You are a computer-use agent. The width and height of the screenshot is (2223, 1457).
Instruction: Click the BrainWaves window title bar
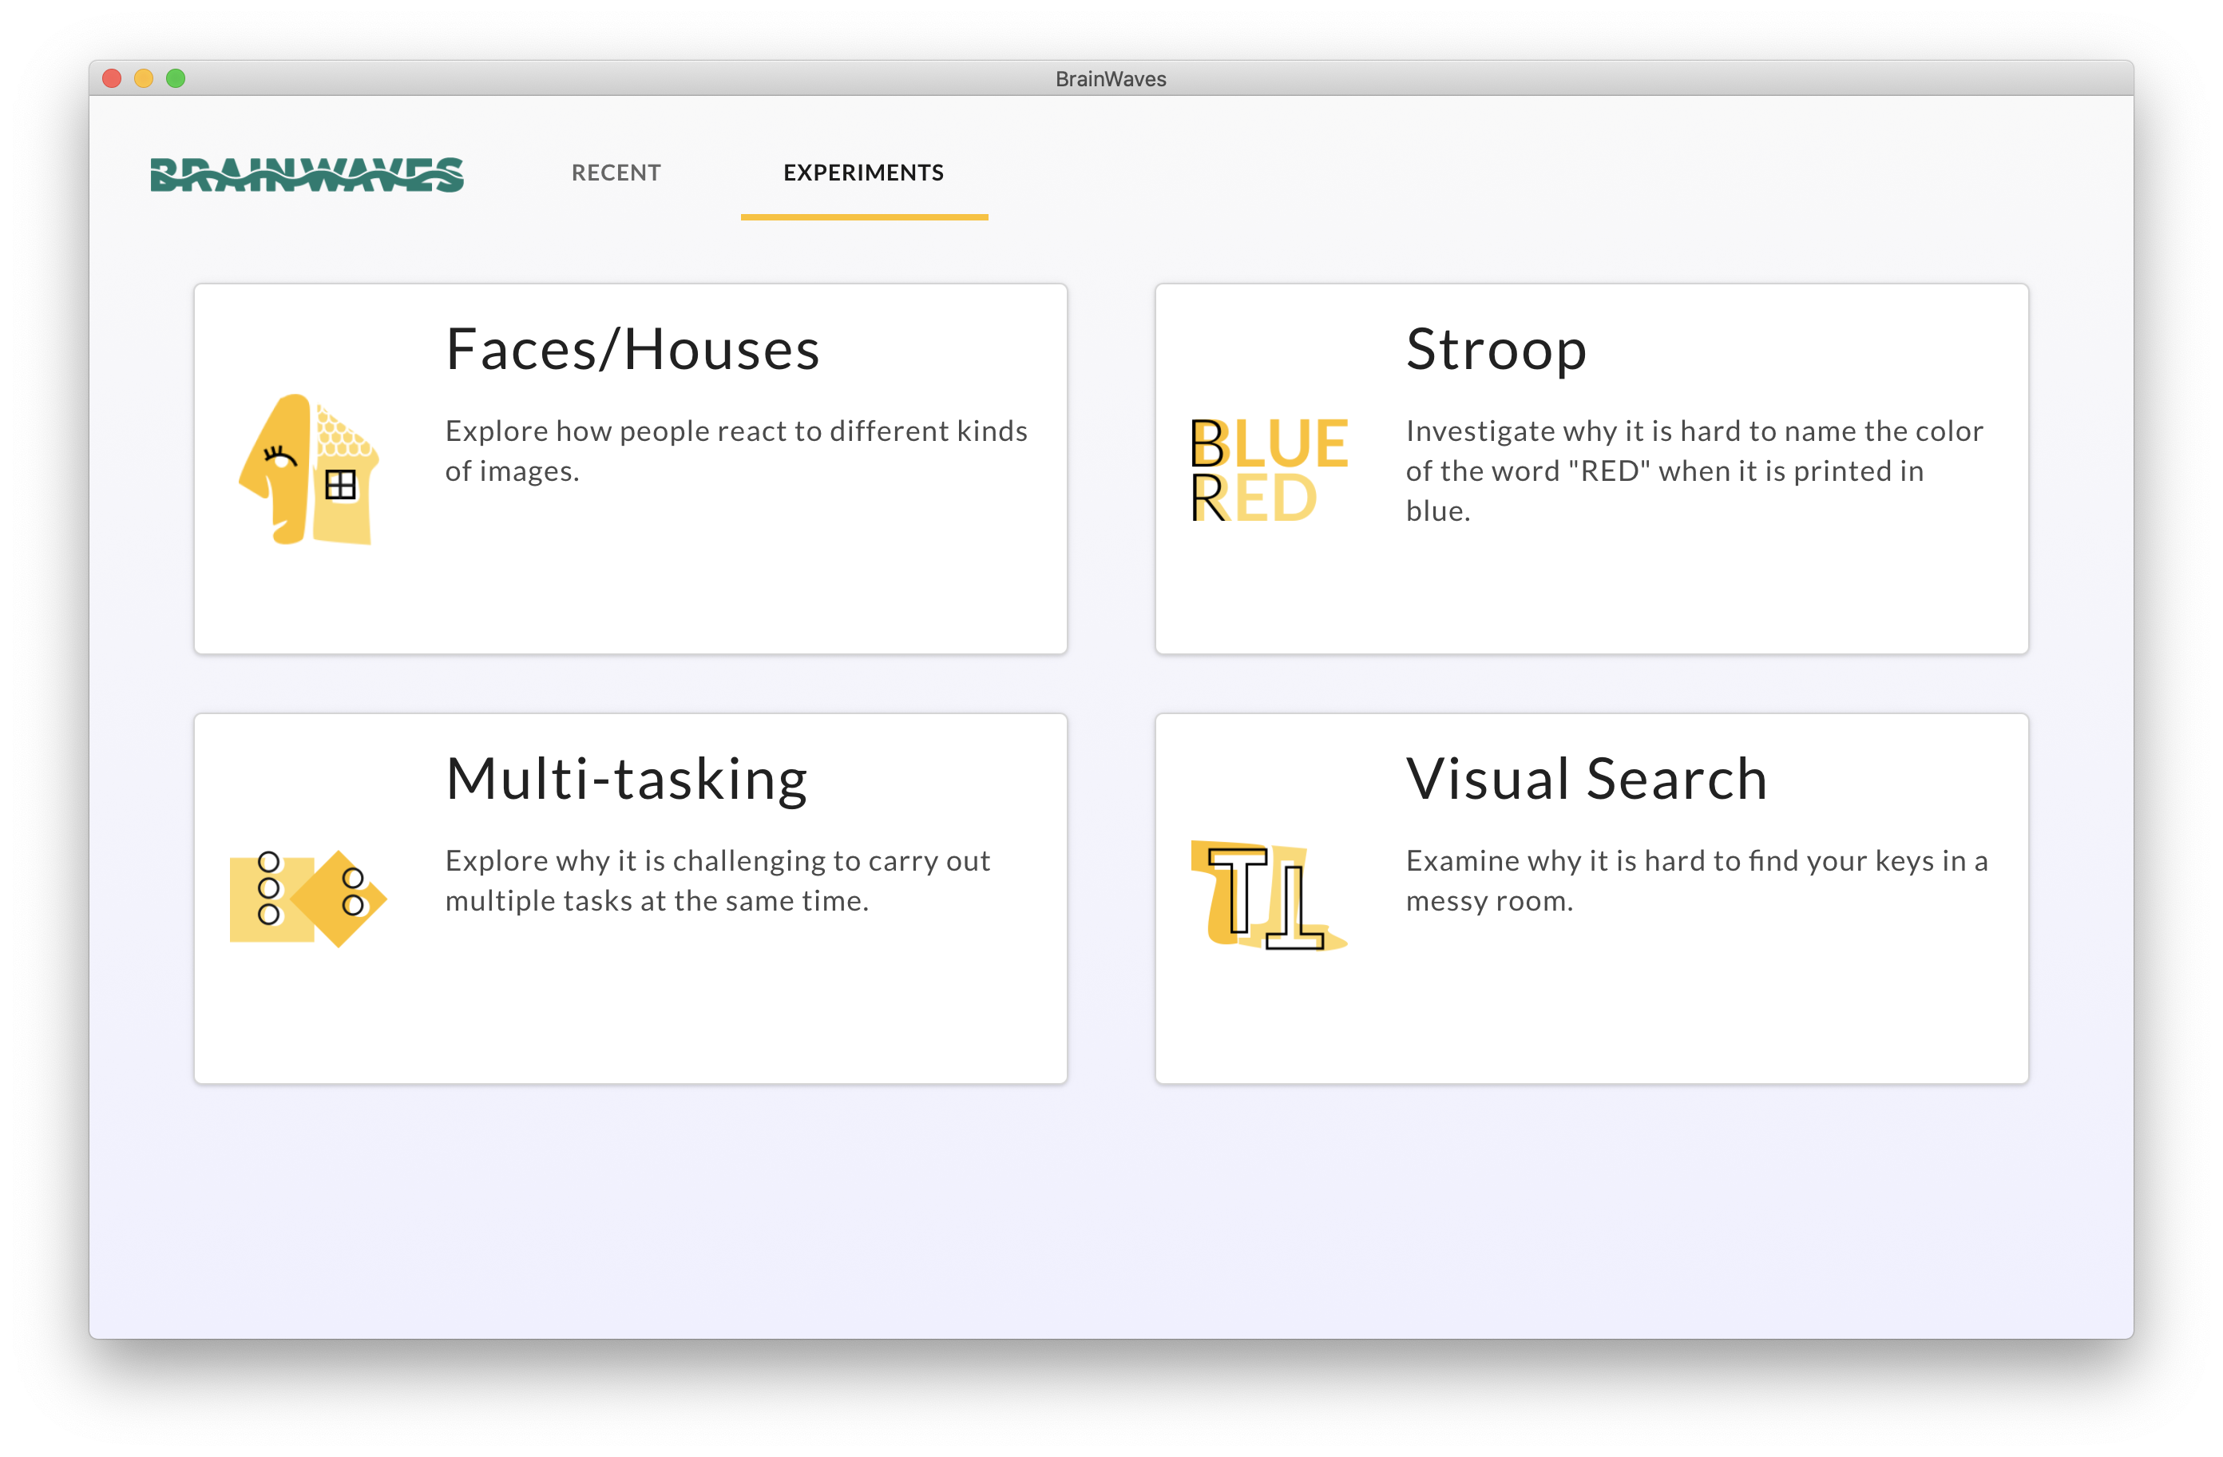tap(1110, 78)
